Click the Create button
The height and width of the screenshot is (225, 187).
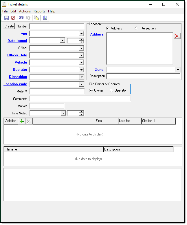pyautogui.click(x=9, y=26)
